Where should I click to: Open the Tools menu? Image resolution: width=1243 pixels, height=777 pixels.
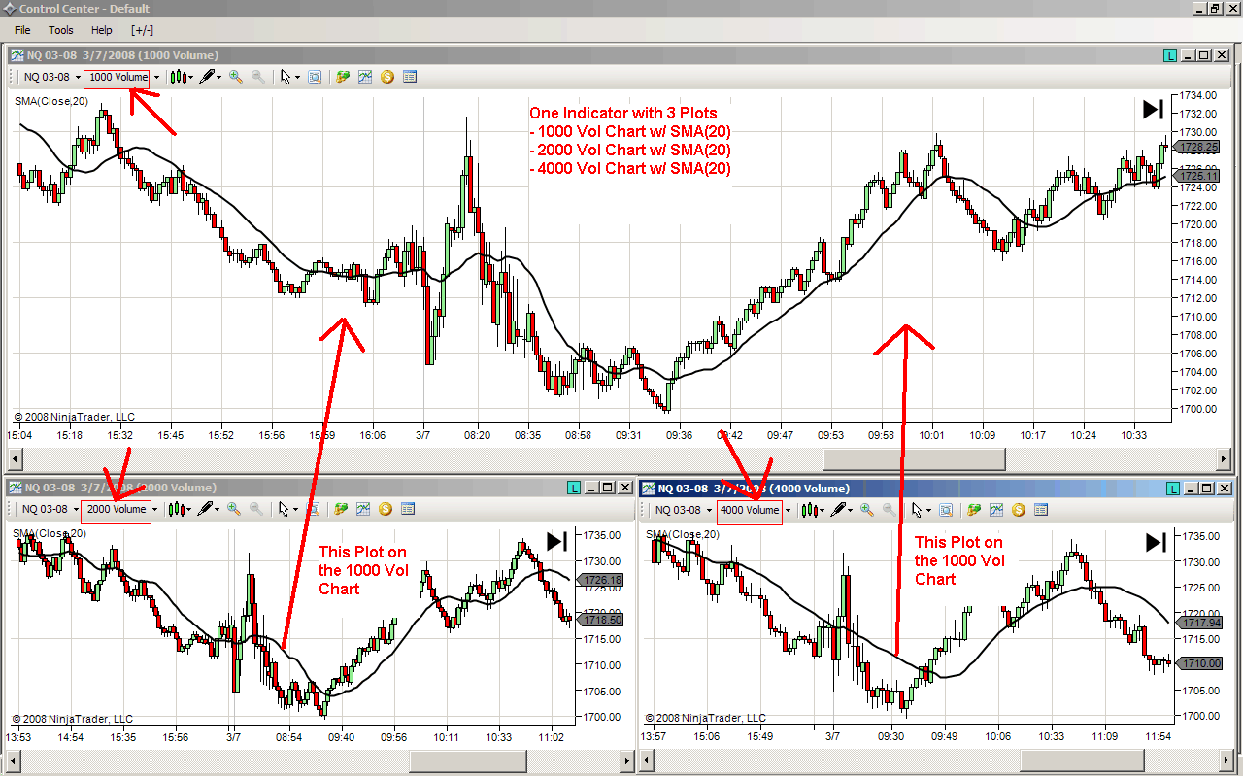click(x=61, y=30)
